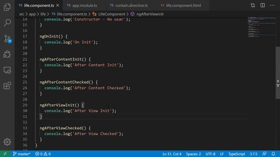
Task: Click line number 29 in the gutter
Action: 25,105
